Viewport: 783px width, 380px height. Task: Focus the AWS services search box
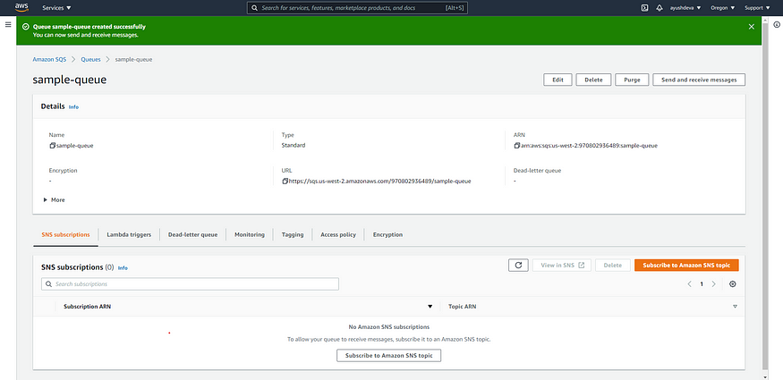(357, 8)
